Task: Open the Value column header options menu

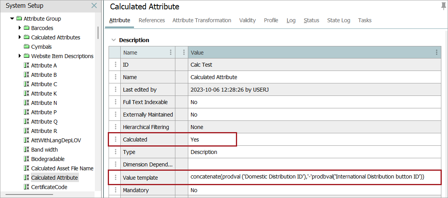Action: 437,53
